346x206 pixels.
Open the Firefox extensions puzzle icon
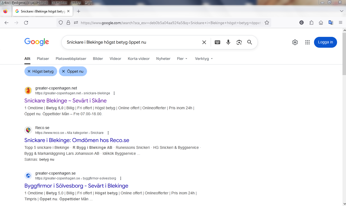pos(311,23)
